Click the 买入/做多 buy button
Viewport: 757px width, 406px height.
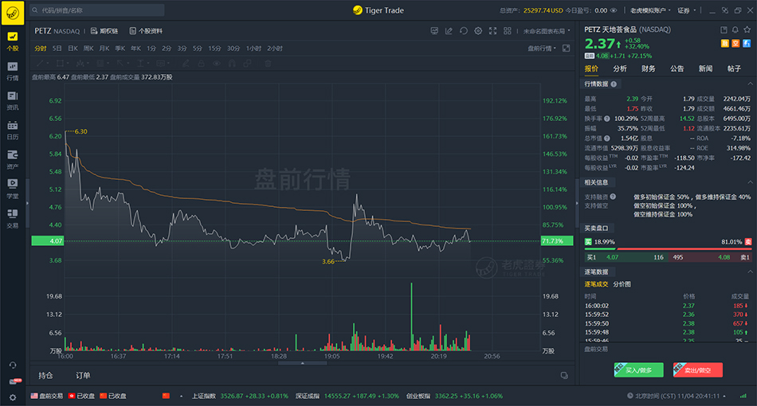(x=639, y=370)
